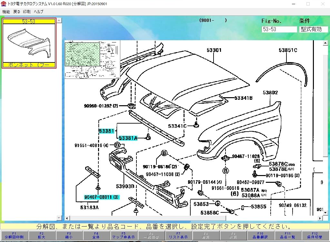Click F5 マップ非表示 button
330x242 pixels.
tap(124, 235)
